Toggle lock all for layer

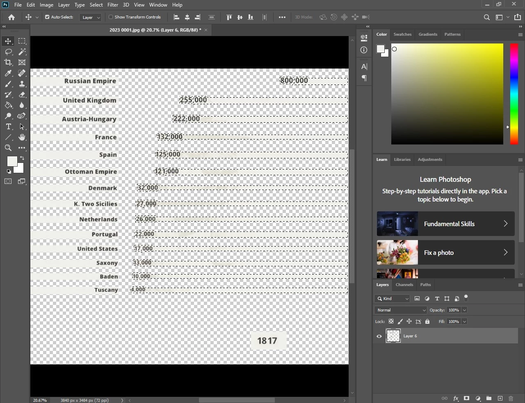(x=427, y=322)
